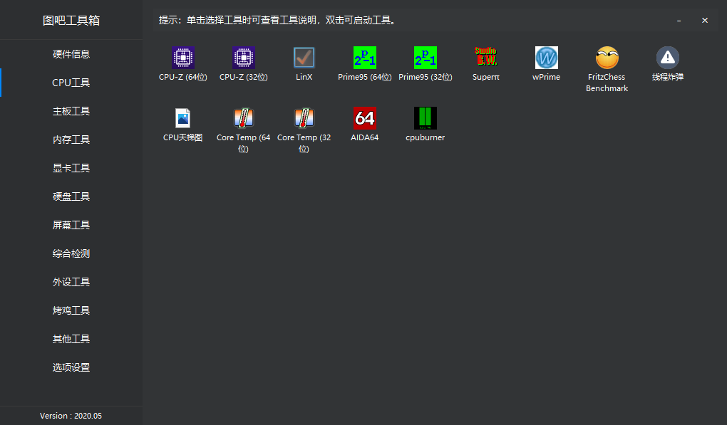The width and height of the screenshot is (727, 425).
Task: Minimize the 图吧工具箱 window
Action: (x=679, y=21)
